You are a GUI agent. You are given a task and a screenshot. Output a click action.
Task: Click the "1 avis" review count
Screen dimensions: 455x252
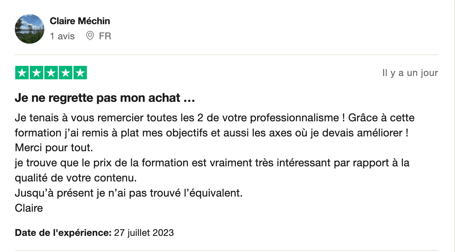pos(62,36)
